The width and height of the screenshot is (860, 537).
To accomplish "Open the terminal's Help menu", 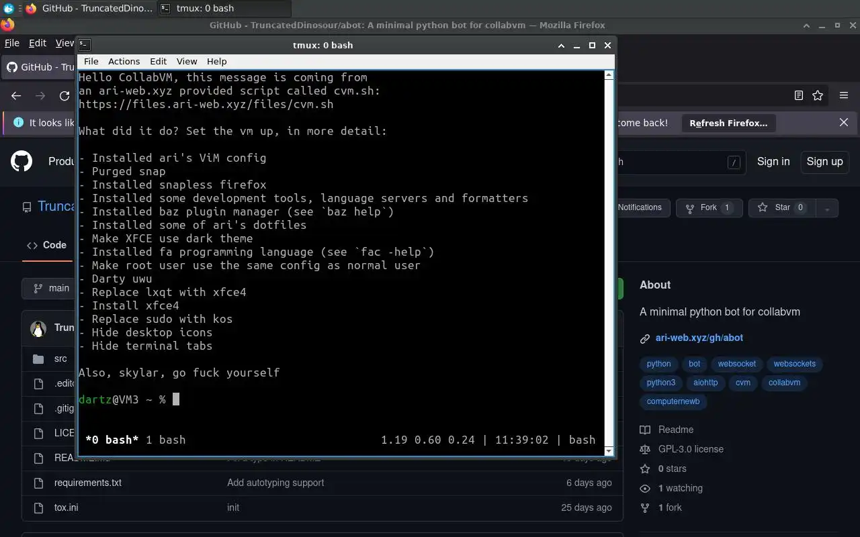I will tap(216, 61).
